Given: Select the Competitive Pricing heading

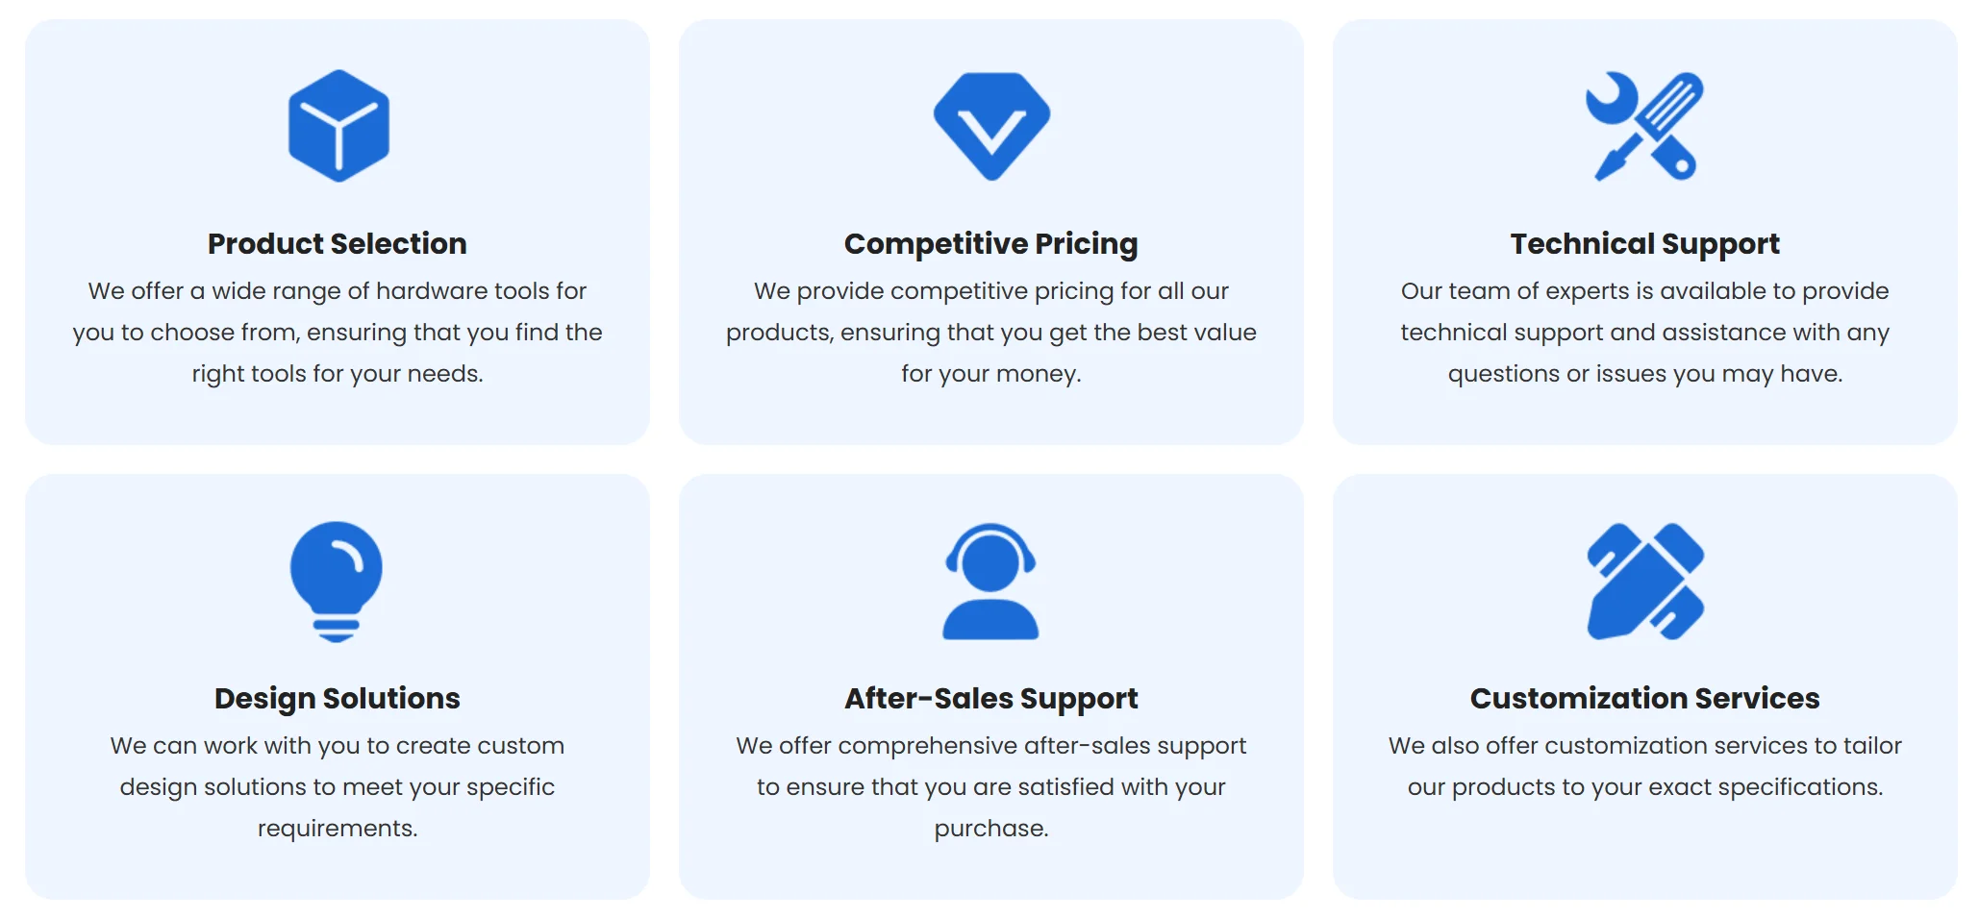Looking at the screenshot, I should [x=990, y=244].
